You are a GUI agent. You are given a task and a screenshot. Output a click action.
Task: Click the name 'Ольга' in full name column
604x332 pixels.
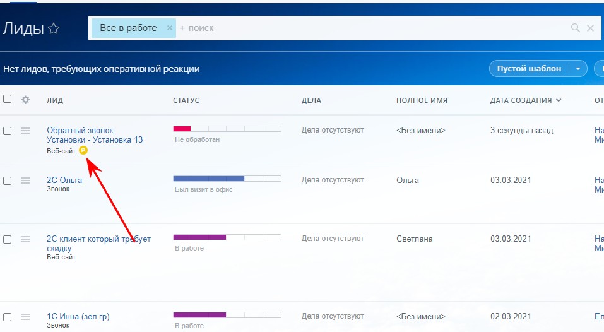pyautogui.click(x=408, y=181)
